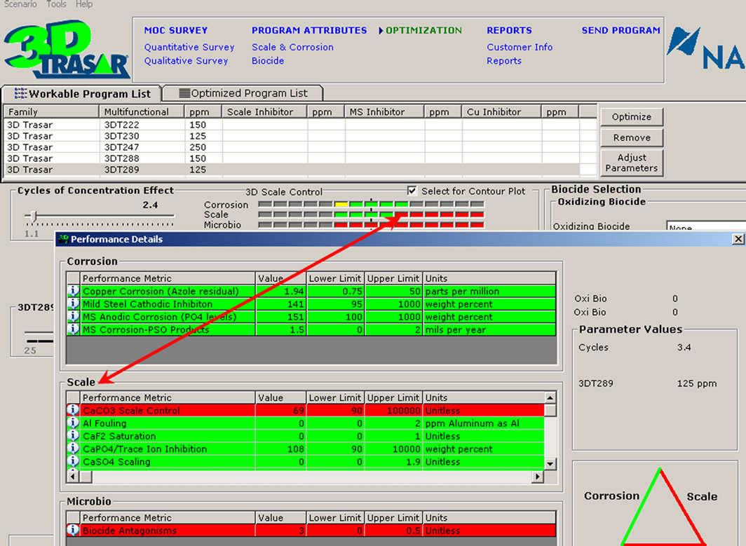Open the Scenario menu
746x546 pixels.
tap(20, 4)
